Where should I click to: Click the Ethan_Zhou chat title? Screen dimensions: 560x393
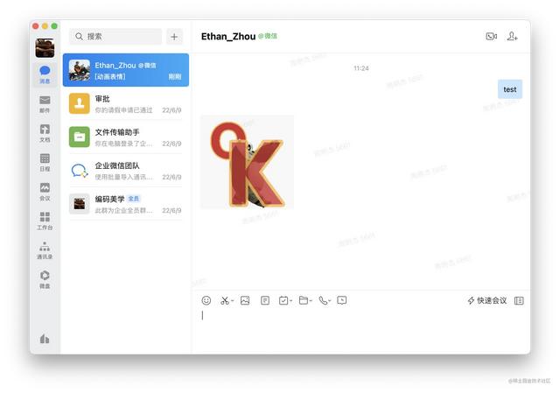[228, 37]
